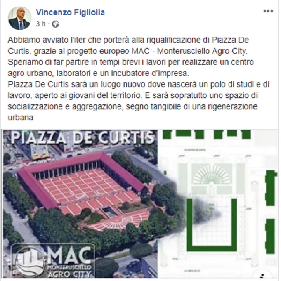Visit the Vincenzo Figliolia profile name link

click(70, 13)
